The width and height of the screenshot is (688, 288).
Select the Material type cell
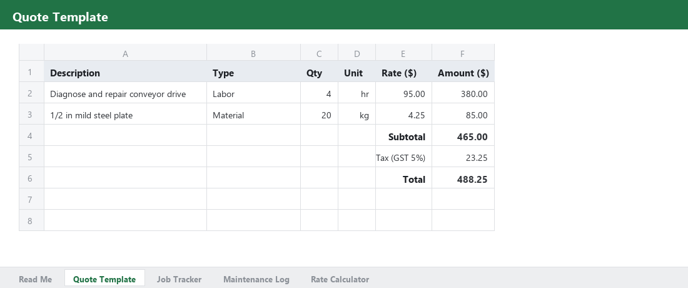click(x=253, y=114)
